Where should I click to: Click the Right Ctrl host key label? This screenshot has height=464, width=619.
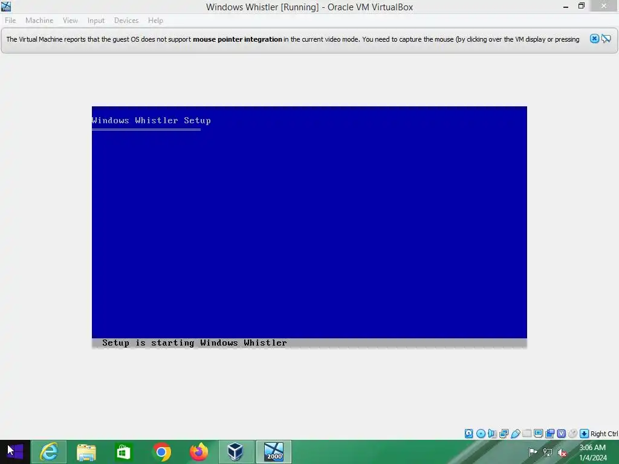[x=604, y=434]
